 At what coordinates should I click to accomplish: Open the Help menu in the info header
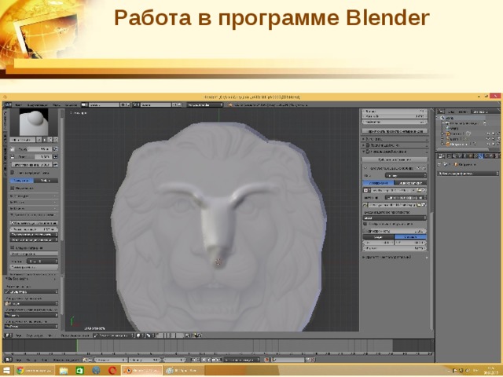tap(71, 104)
